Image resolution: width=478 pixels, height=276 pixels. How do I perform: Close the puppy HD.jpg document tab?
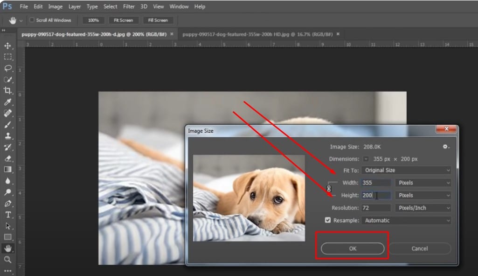[x=338, y=34]
